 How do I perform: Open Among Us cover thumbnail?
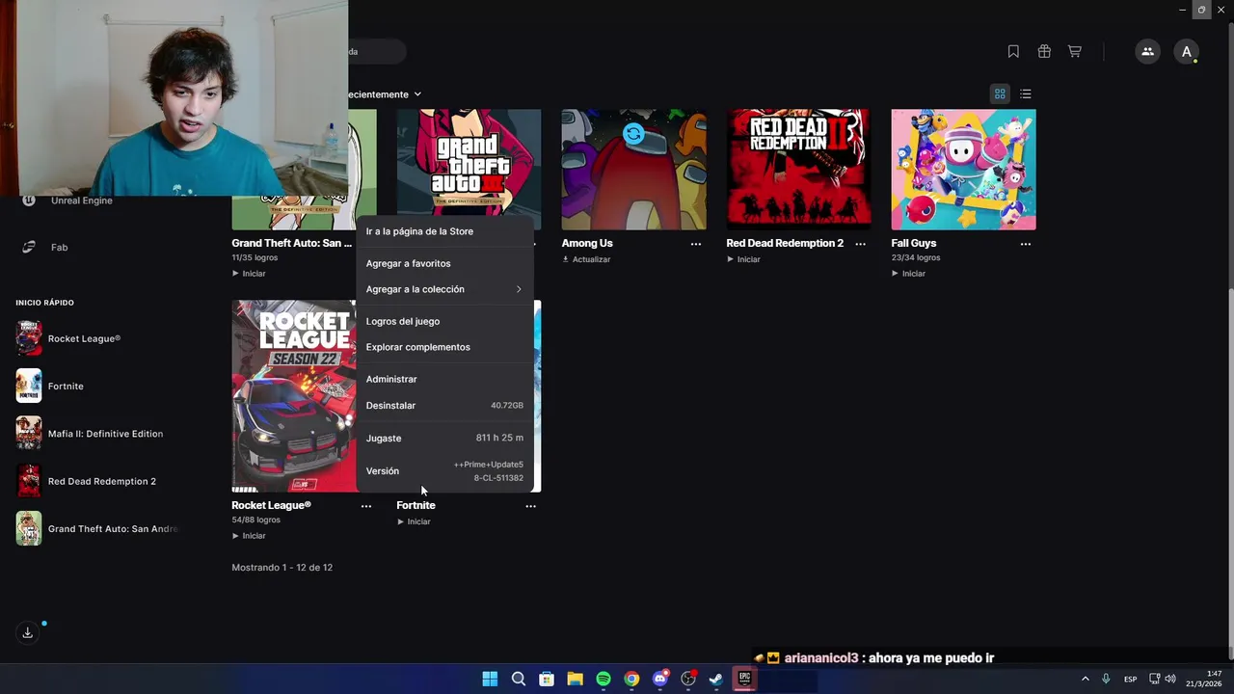pos(634,170)
